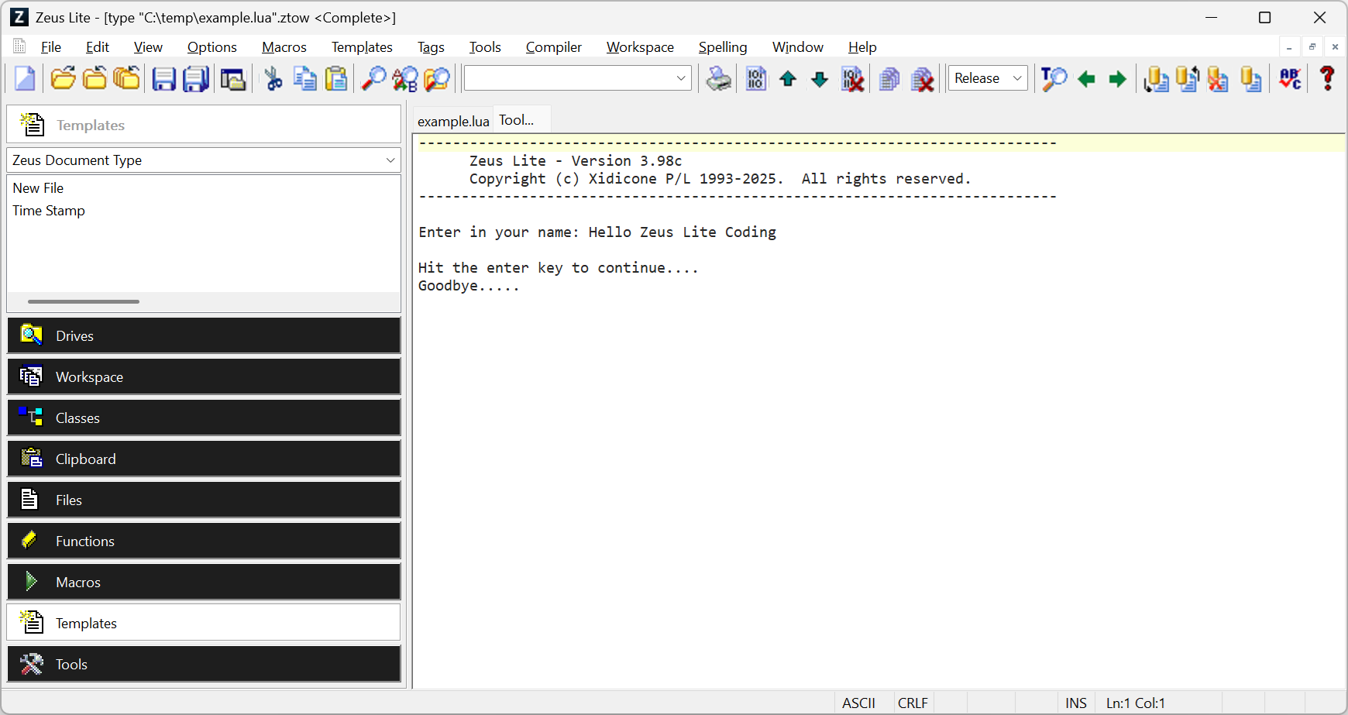Open help with the red question mark
This screenshot has width=1348, height=715.
pyautogui.click(x=1327, y=78)
